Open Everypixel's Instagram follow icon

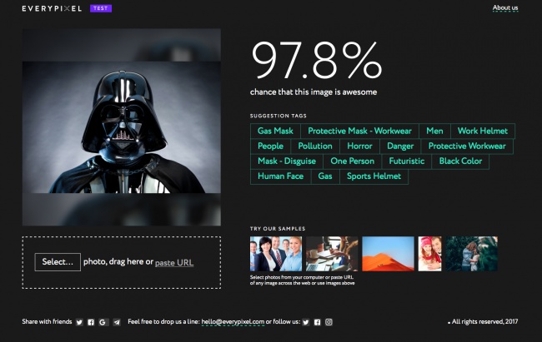[x=329, y=322]
